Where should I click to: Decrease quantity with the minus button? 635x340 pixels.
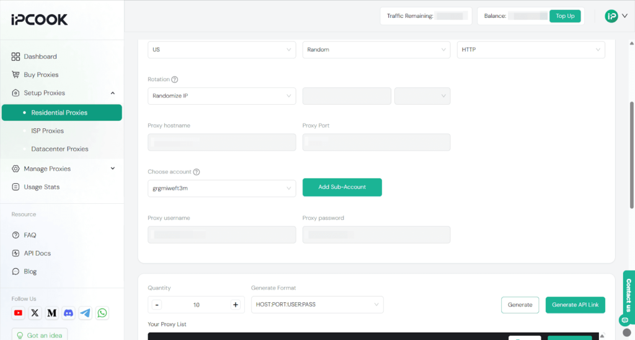(157, 305)
